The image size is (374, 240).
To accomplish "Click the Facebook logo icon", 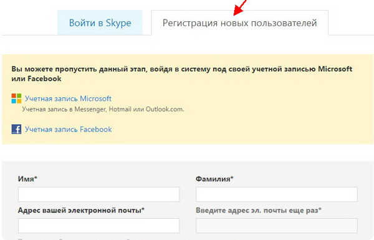I will (16, 129).
